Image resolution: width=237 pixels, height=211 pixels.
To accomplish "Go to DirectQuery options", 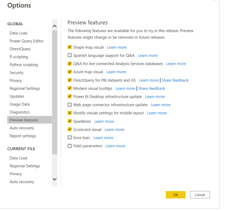I will tap(20, 49).
